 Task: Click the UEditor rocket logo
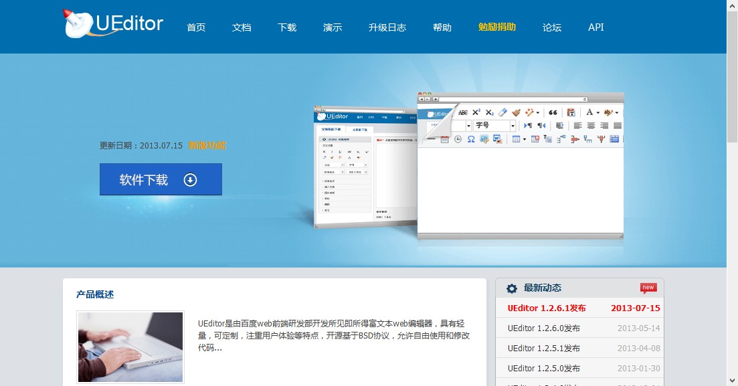coord(113,23)
